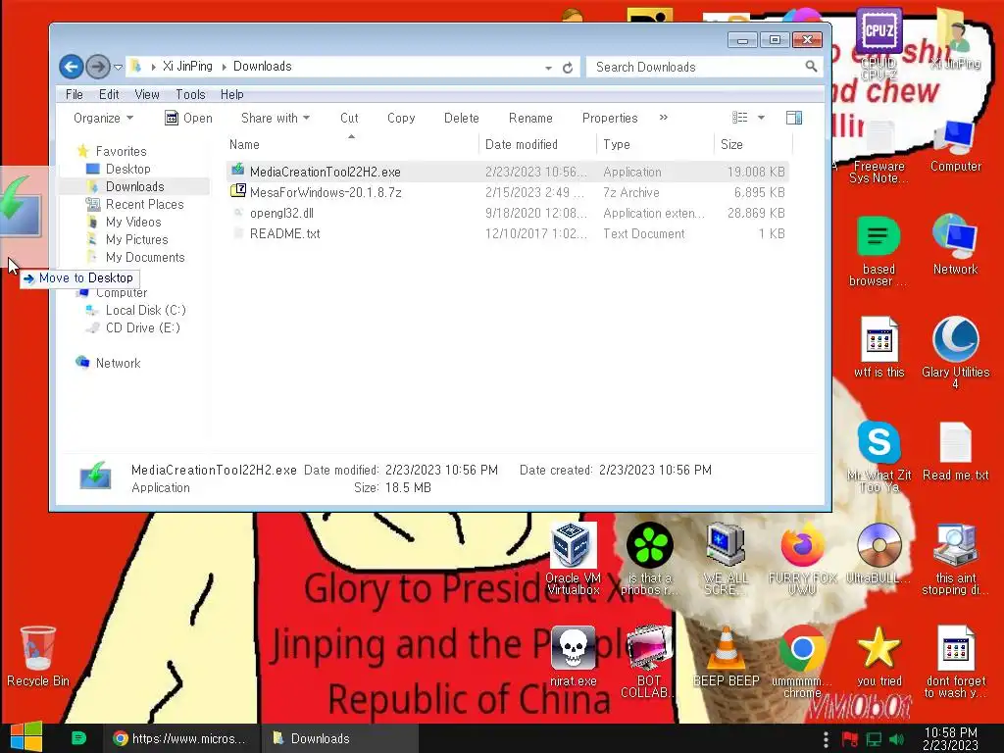Select the README.txt file
This screenshot has height=753, width=1004.
[x=507, y=233]
